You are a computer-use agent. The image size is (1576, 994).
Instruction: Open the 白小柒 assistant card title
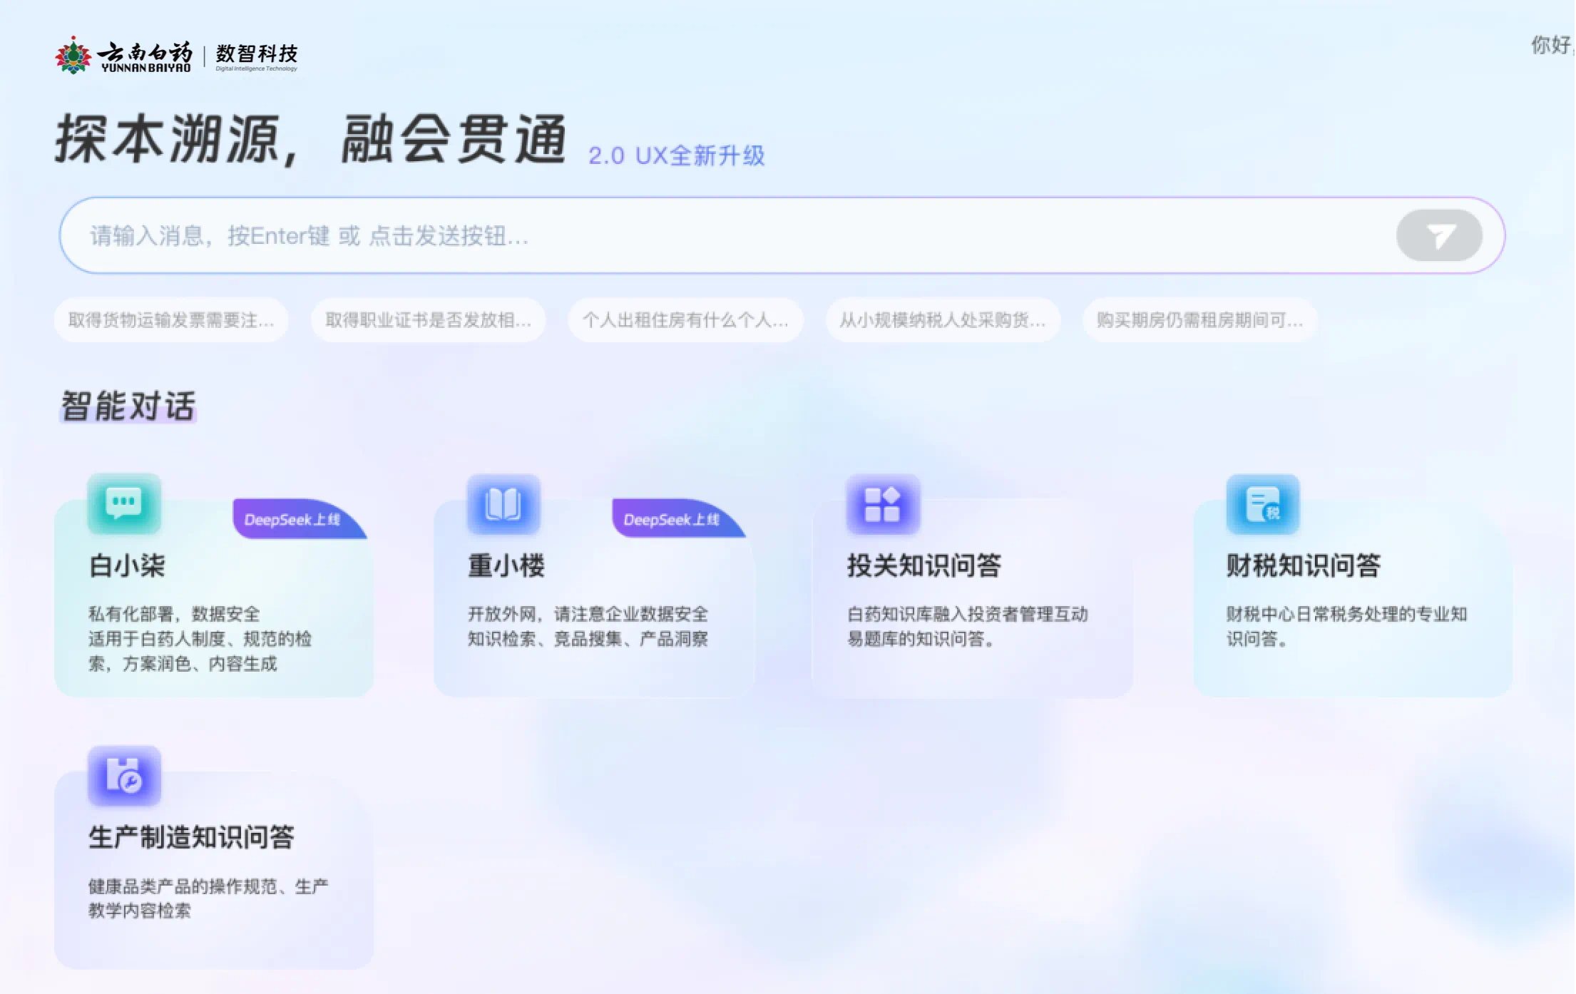pyautogui.click(x=127, y=565)
